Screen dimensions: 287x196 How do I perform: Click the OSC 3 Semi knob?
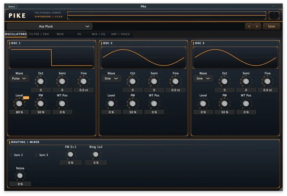(x=246, y=81)
